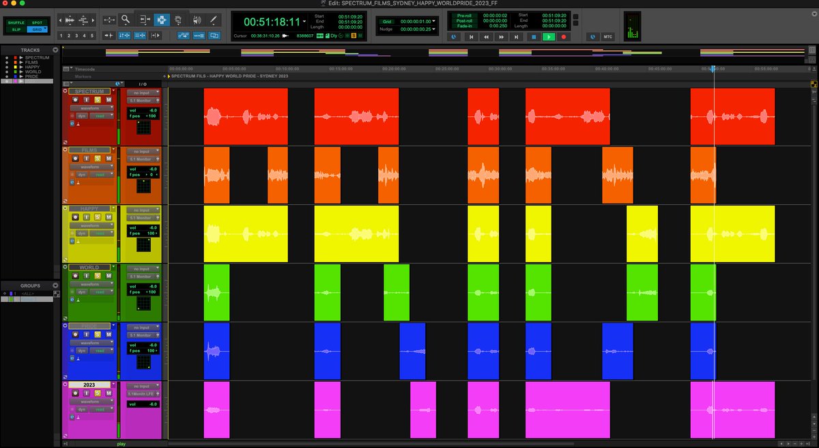
Task: Click the Pre-roll enable button
Action: pyautogui.click(x=464, y=16)
